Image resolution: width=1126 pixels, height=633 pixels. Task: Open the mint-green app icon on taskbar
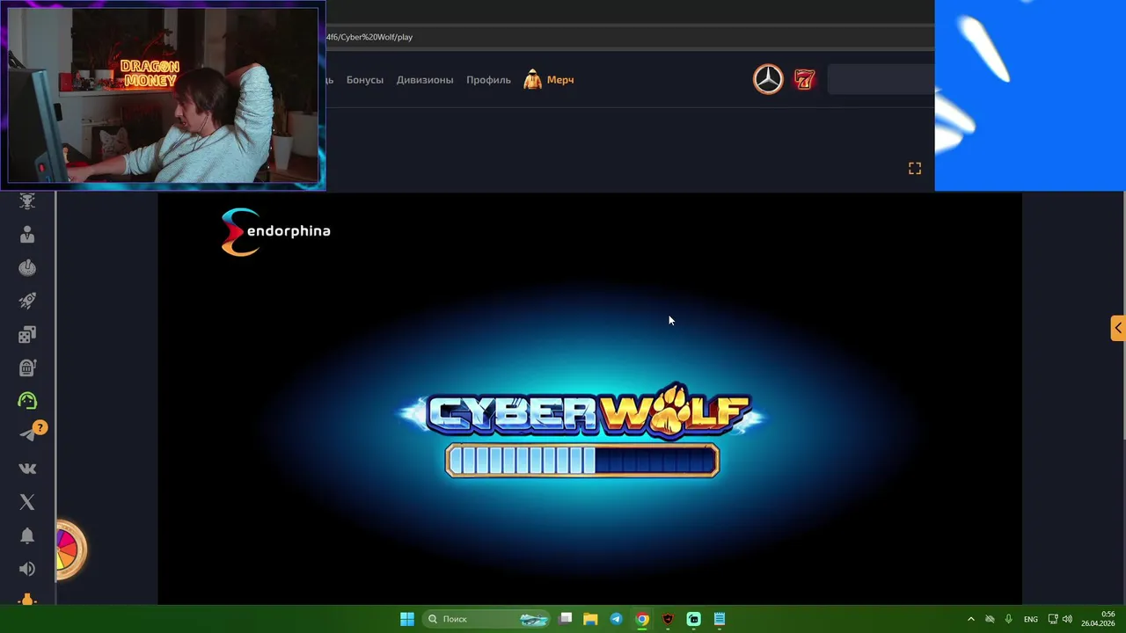tap(693, 619)
